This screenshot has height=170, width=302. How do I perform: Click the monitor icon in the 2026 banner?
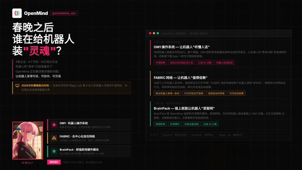click(x=18, y=86)
